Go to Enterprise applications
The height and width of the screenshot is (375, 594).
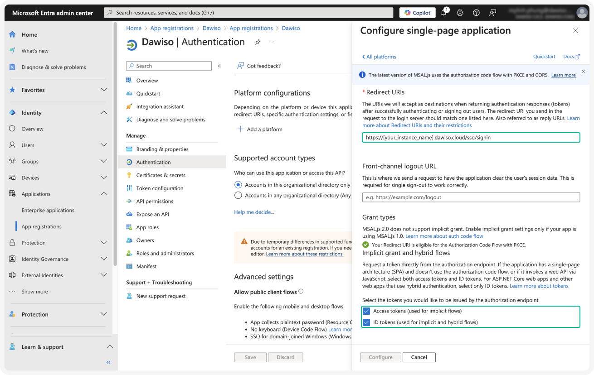[48, 211]
